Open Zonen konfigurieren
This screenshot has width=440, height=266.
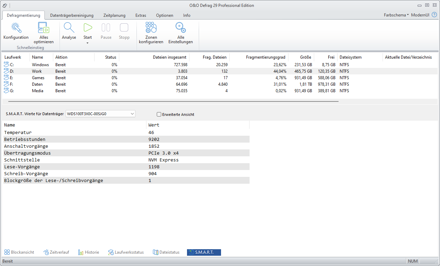point(151,28)
